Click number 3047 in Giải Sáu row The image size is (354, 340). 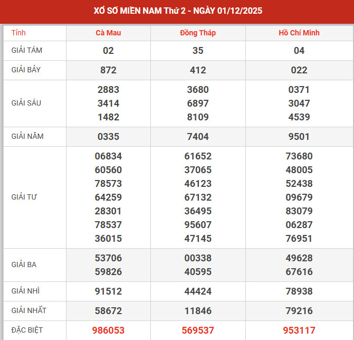pyautogui.click(x=299, y=103)
